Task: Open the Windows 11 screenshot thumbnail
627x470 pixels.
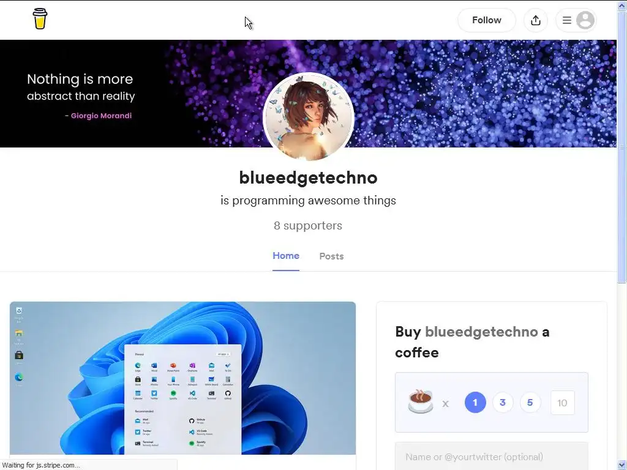Action: pyautogui.click(x=182, y=378)
